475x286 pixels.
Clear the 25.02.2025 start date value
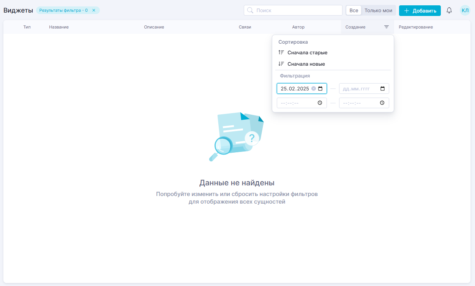pos(314,88)
